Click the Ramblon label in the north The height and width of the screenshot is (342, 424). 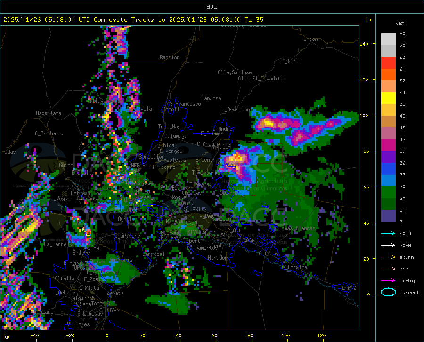[x=170, y=57]
